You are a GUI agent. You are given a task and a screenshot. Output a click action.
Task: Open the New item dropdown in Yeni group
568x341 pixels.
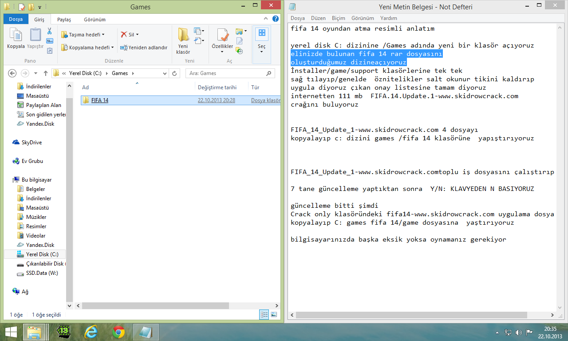pyautogui.click(x=199, y=32)
